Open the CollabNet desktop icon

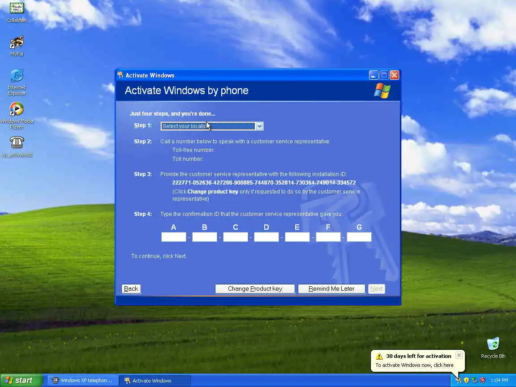point(17,12)
